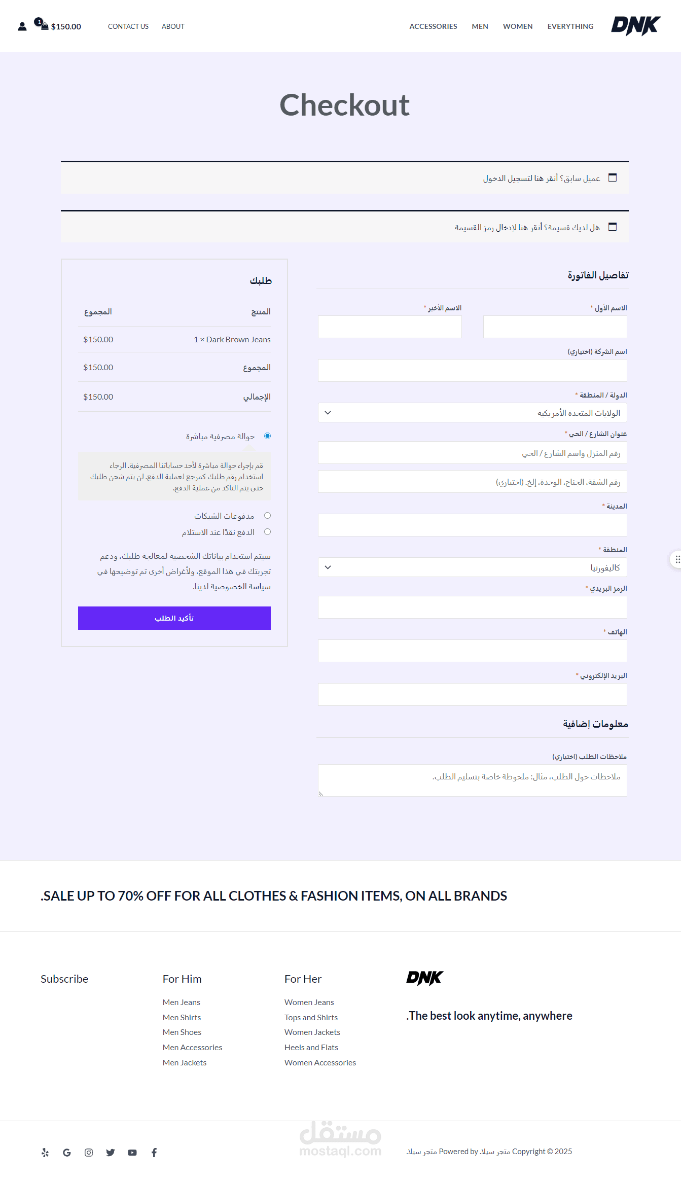Select check payments radio option
Image resolution: width=681 pixels, height=1182 pixels.
pyautogui.click(x=267, y=516)
